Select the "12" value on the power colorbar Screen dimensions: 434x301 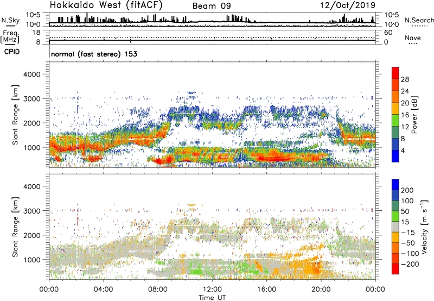[405, 127]
